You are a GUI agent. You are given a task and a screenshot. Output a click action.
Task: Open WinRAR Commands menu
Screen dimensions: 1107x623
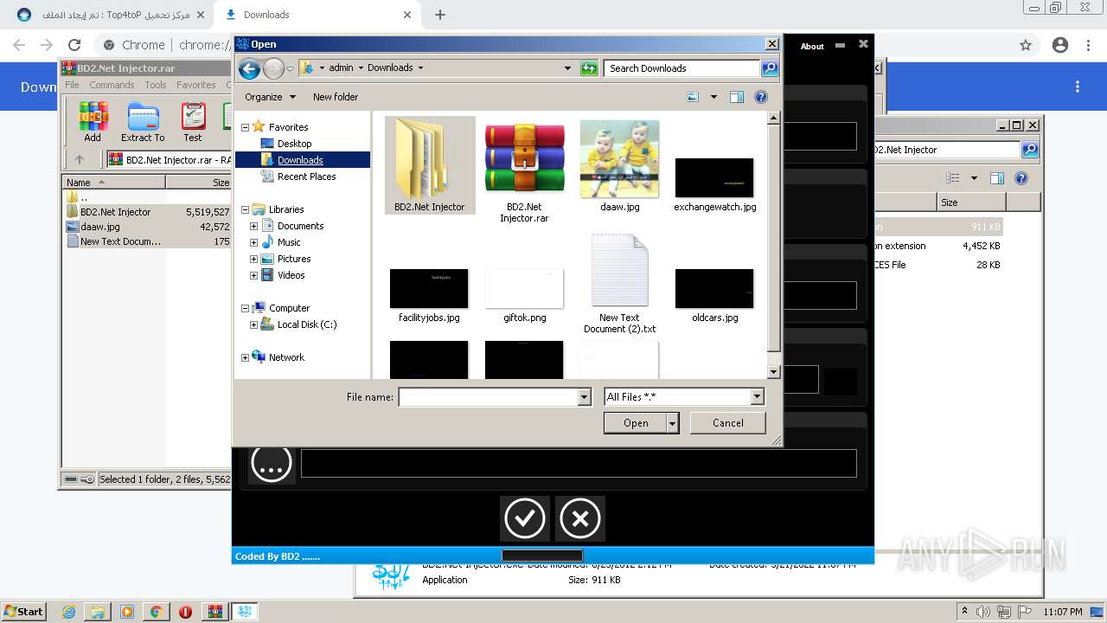pyautogui.click(x=112, y=85)
